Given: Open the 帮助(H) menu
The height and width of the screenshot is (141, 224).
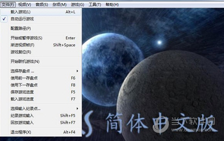Looking at the screenshot, I should [112, 5].
